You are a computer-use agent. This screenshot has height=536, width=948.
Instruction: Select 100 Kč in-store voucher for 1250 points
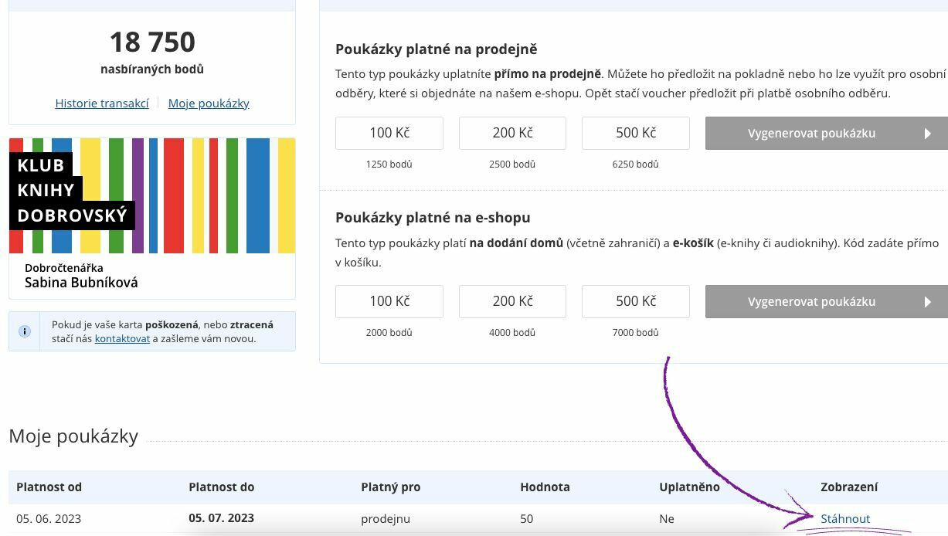pyautogui.click(x=389, y=133)
